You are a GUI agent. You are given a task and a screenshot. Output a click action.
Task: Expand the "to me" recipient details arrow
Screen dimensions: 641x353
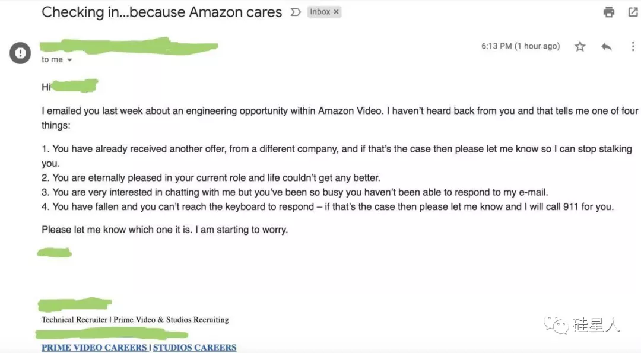pyautogui.click(x=69, y=60)
